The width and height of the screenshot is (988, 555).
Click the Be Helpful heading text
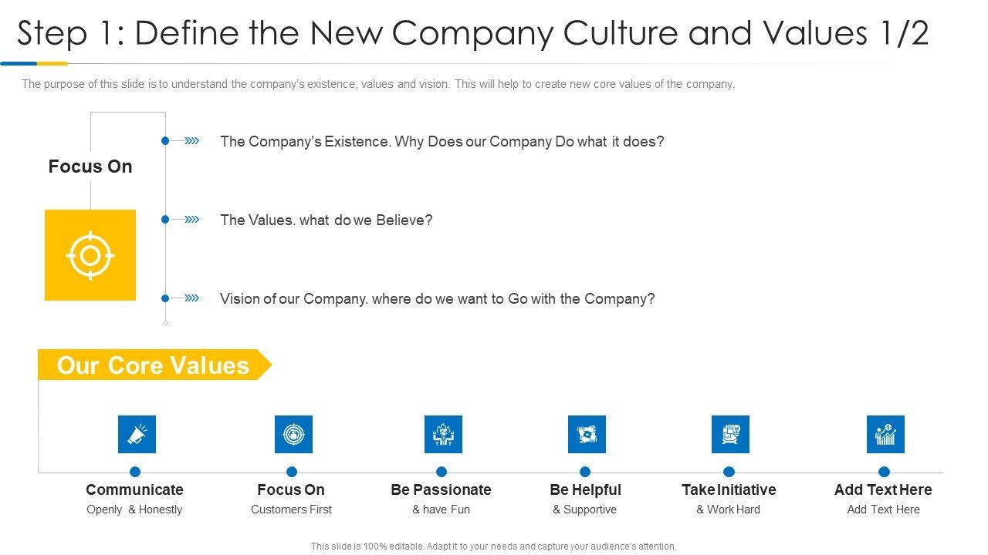[x=585, y=489]
